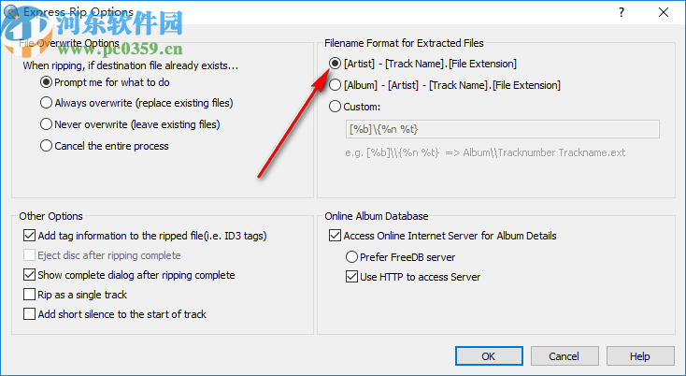Pick 'Cancel the entire process' option

pyautogui.click(x=47, y=145)
